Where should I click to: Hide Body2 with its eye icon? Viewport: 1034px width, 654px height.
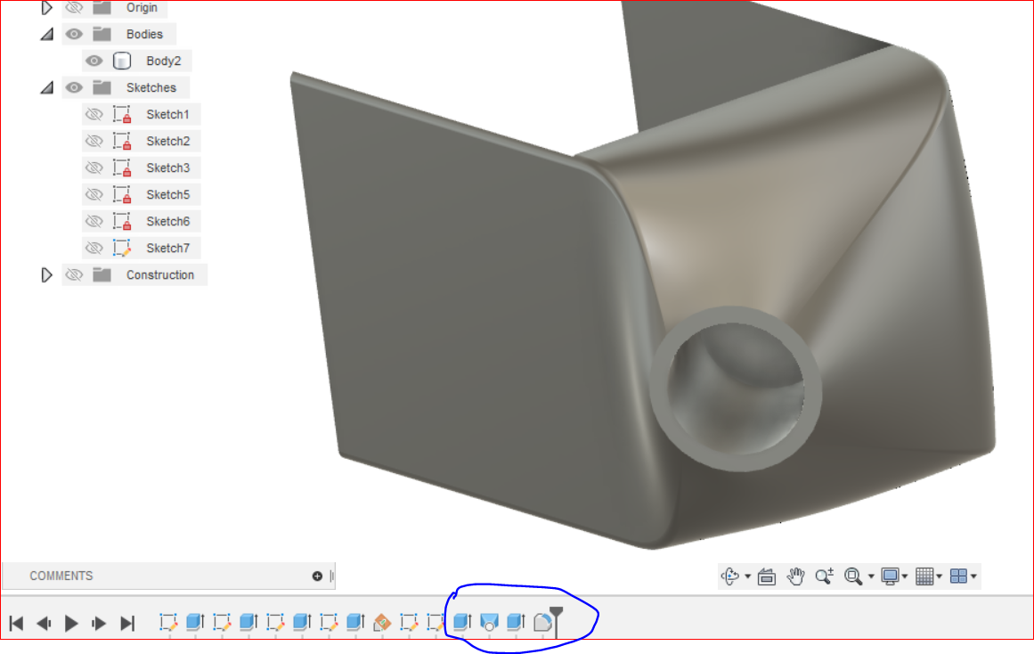[94, 61]
